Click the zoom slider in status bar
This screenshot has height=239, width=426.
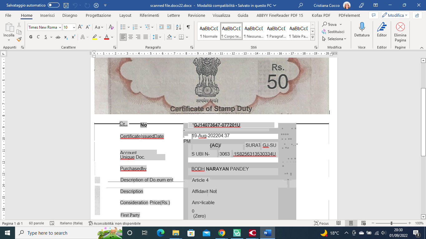pos(391,223)
